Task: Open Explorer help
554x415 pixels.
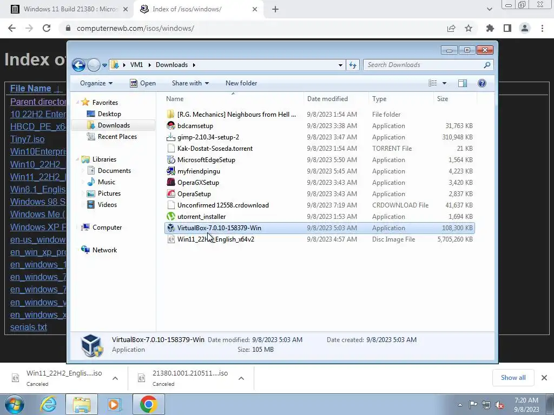Action: (x=482, y=83)
